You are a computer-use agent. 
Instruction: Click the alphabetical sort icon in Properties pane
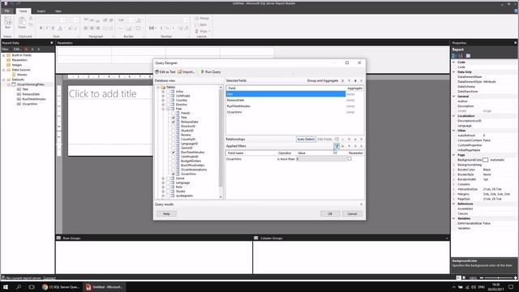click(x=461, y=56)
